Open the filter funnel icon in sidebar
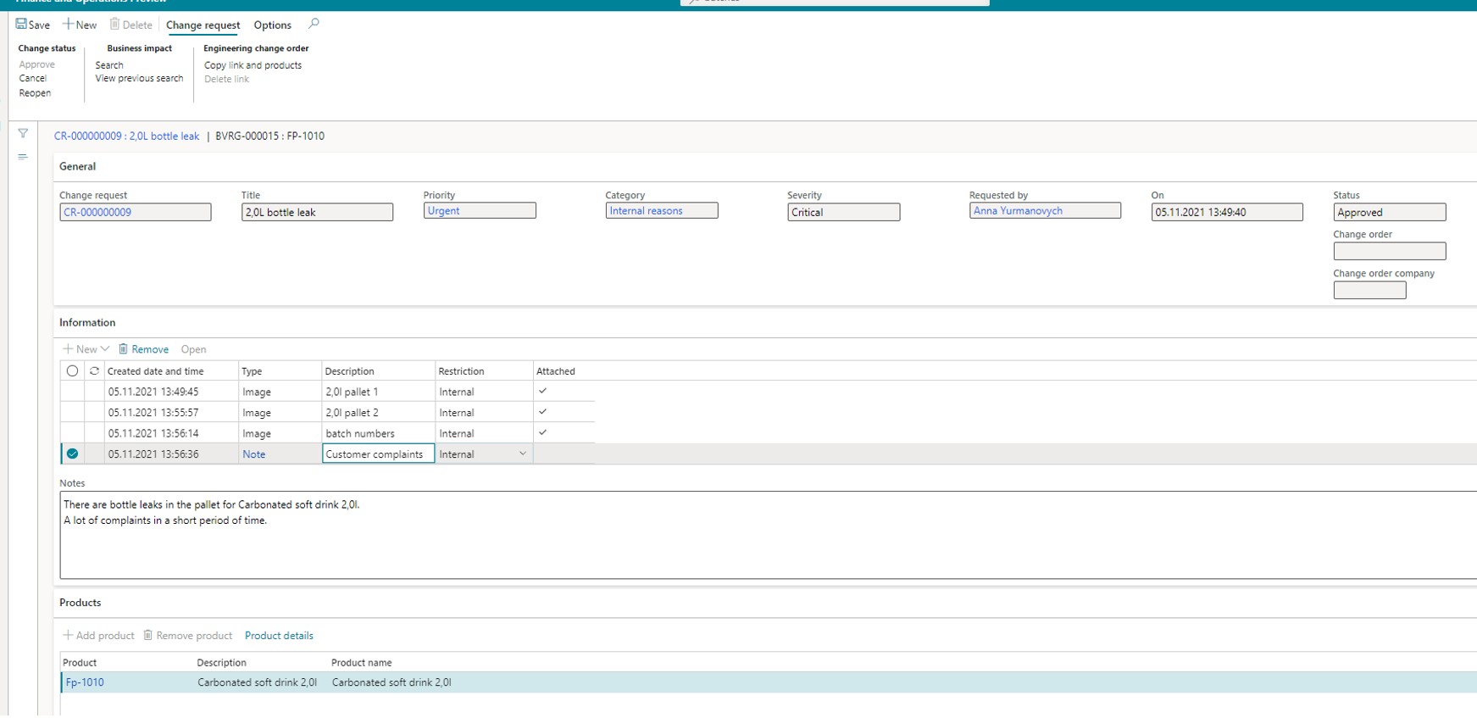 [23, 133]
